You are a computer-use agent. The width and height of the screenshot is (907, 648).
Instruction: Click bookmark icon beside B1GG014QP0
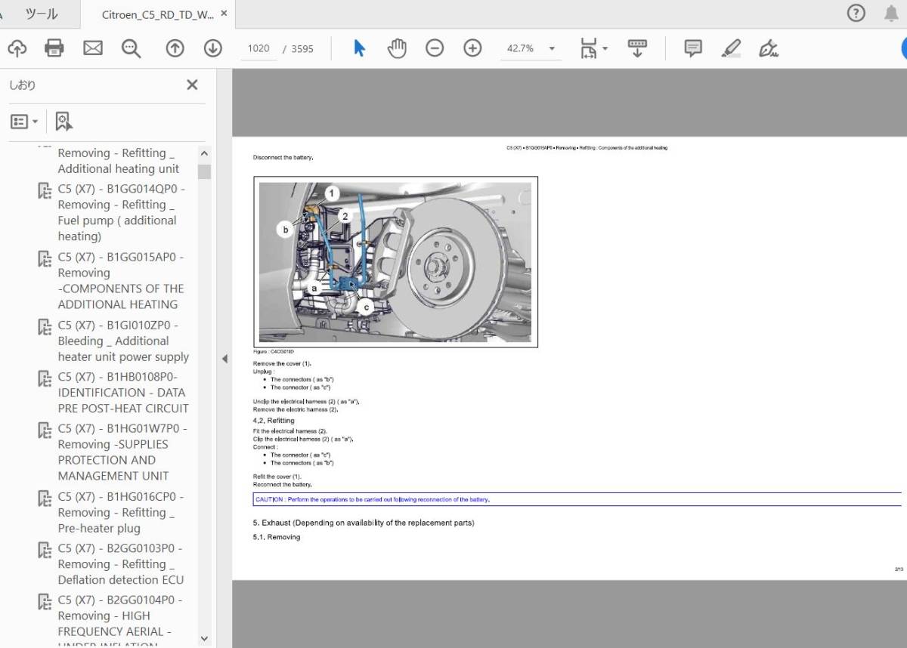(x=45, y=191)
